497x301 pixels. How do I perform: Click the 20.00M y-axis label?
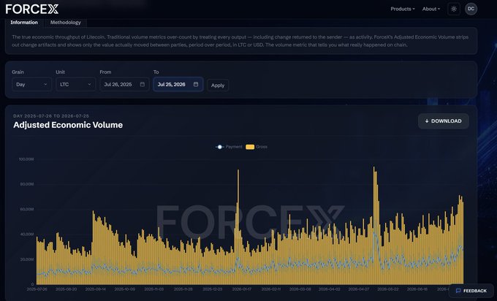pos(27,259)
